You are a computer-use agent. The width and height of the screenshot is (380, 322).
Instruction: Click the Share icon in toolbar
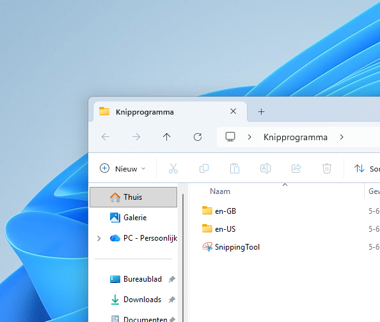click(x=296, y=168)
